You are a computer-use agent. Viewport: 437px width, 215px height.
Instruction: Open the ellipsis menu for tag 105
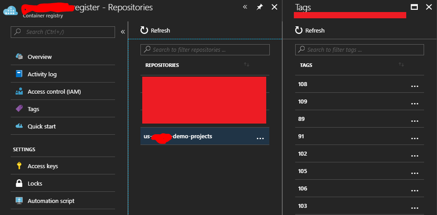point(415,174)
